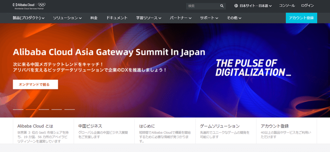
Task: Open the はじめに card
Action: (165, 131)
